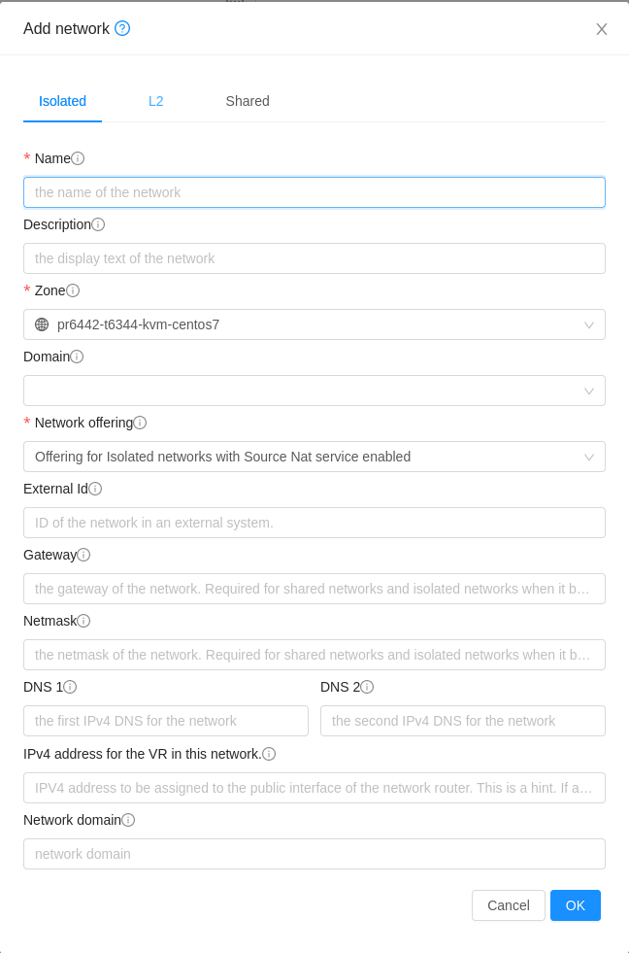Select the Isolated tab
This screenshot has width=629, height=953.
(62, 101)
